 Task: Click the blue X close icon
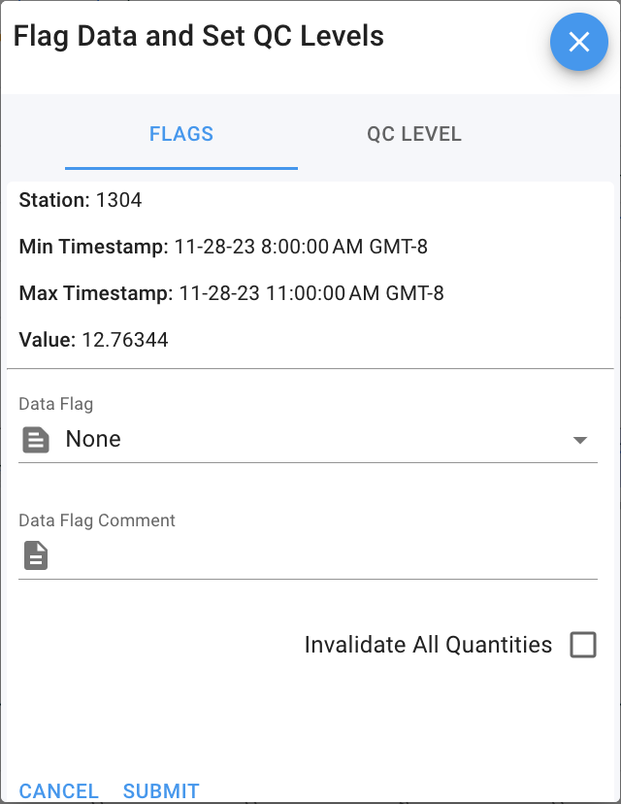point(578,42)
